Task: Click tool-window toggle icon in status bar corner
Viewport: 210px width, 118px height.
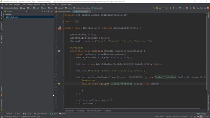Action: [x=2, y=117]
